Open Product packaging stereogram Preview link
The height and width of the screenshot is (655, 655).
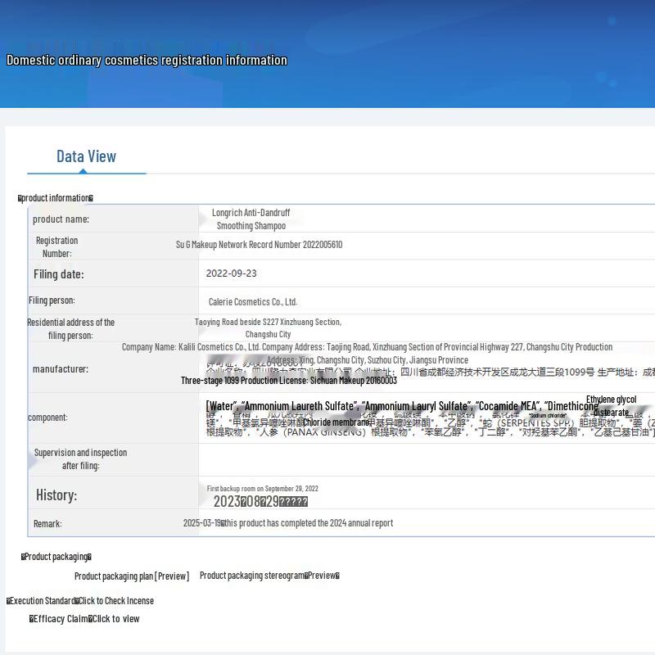(269, 576)
